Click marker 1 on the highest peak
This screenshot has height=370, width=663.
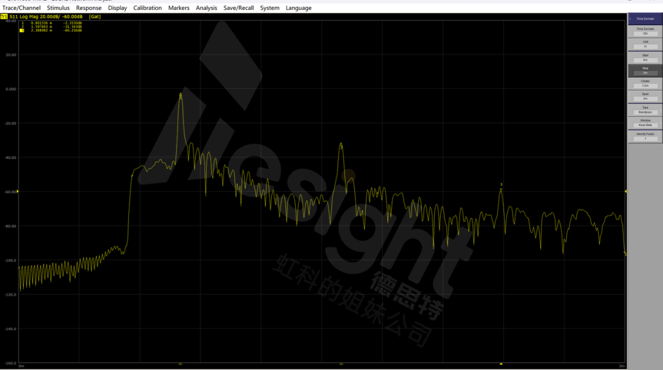pos(180,96)
